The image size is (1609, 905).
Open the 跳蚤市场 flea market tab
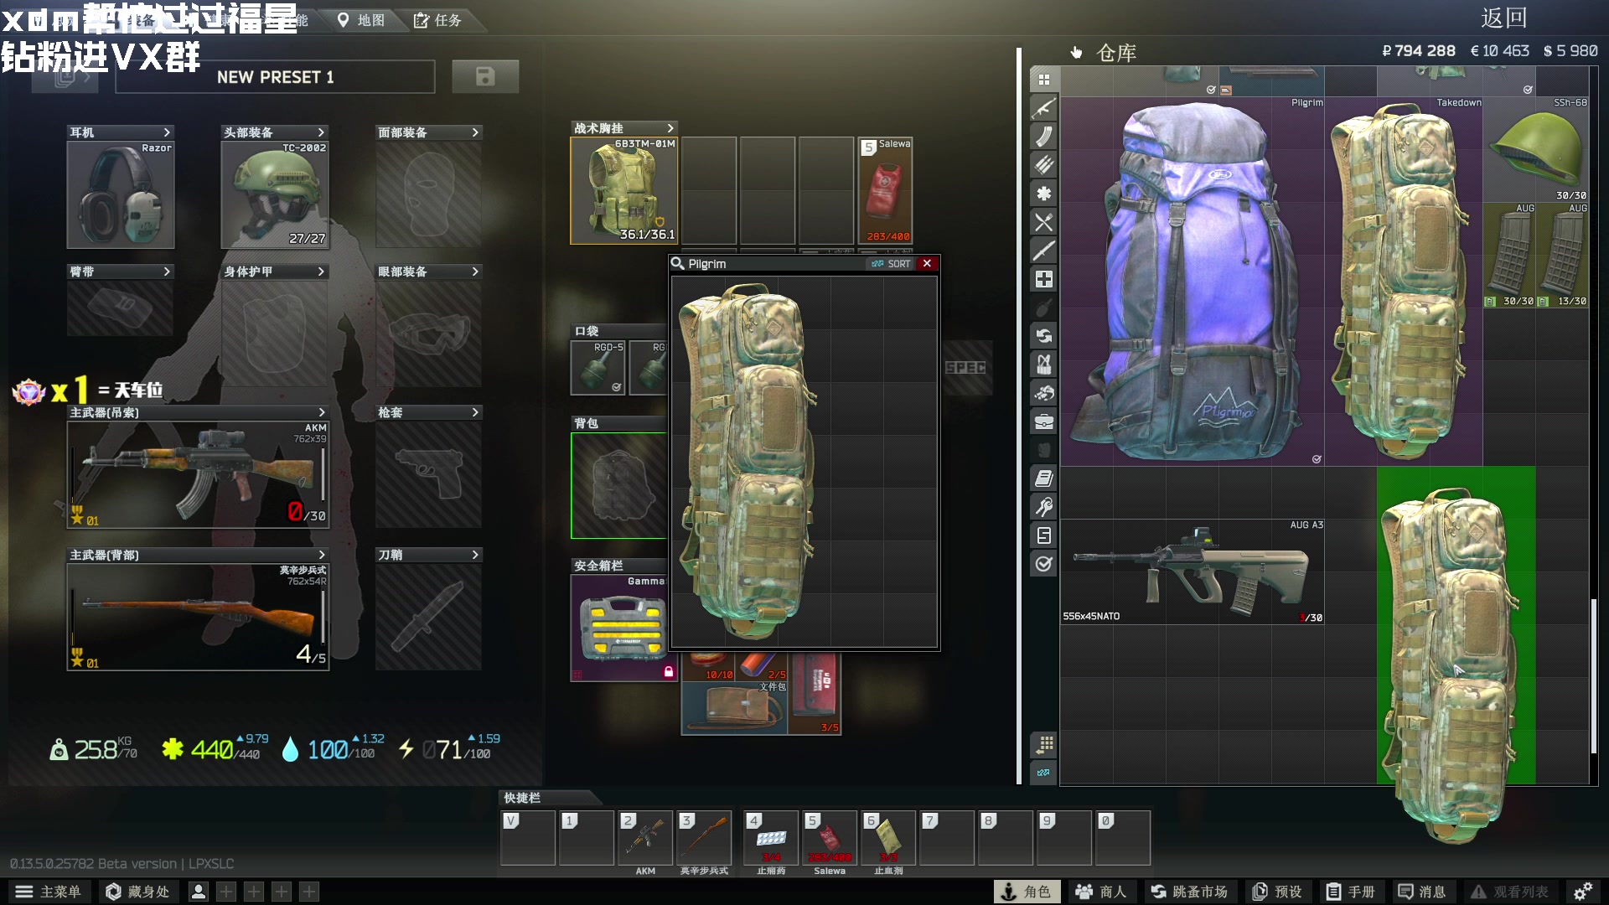point(1188,892)
